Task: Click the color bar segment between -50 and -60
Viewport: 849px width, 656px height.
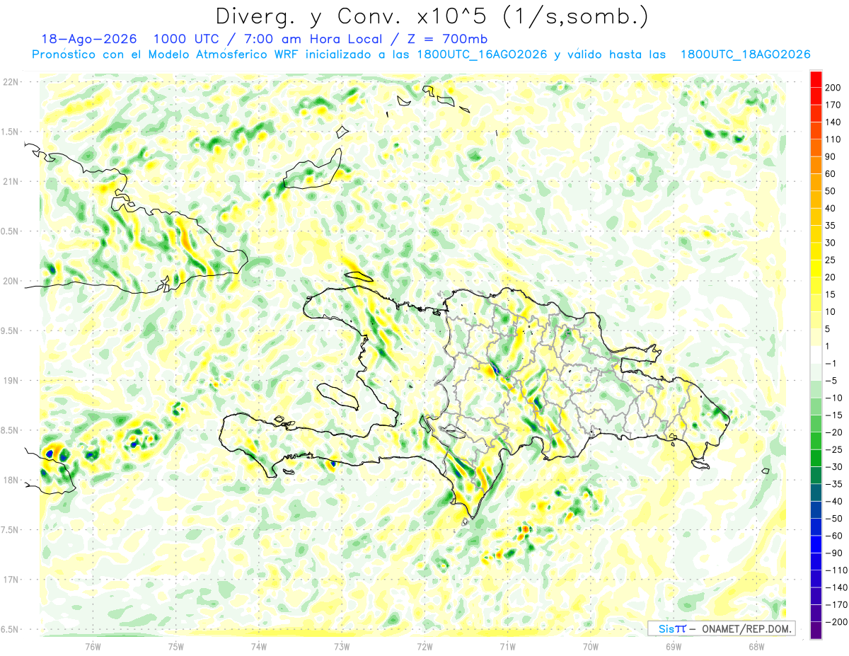Action: coord(816,527)
